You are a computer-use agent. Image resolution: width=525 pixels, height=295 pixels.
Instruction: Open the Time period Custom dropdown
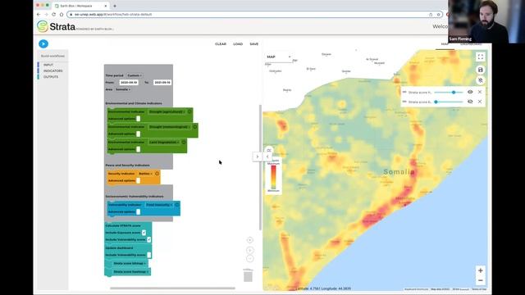click(135, 75)
